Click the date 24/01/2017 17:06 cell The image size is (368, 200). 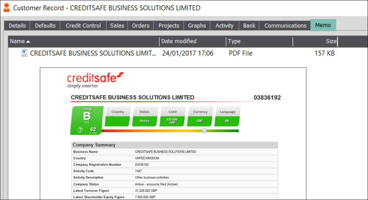(188, 53)
